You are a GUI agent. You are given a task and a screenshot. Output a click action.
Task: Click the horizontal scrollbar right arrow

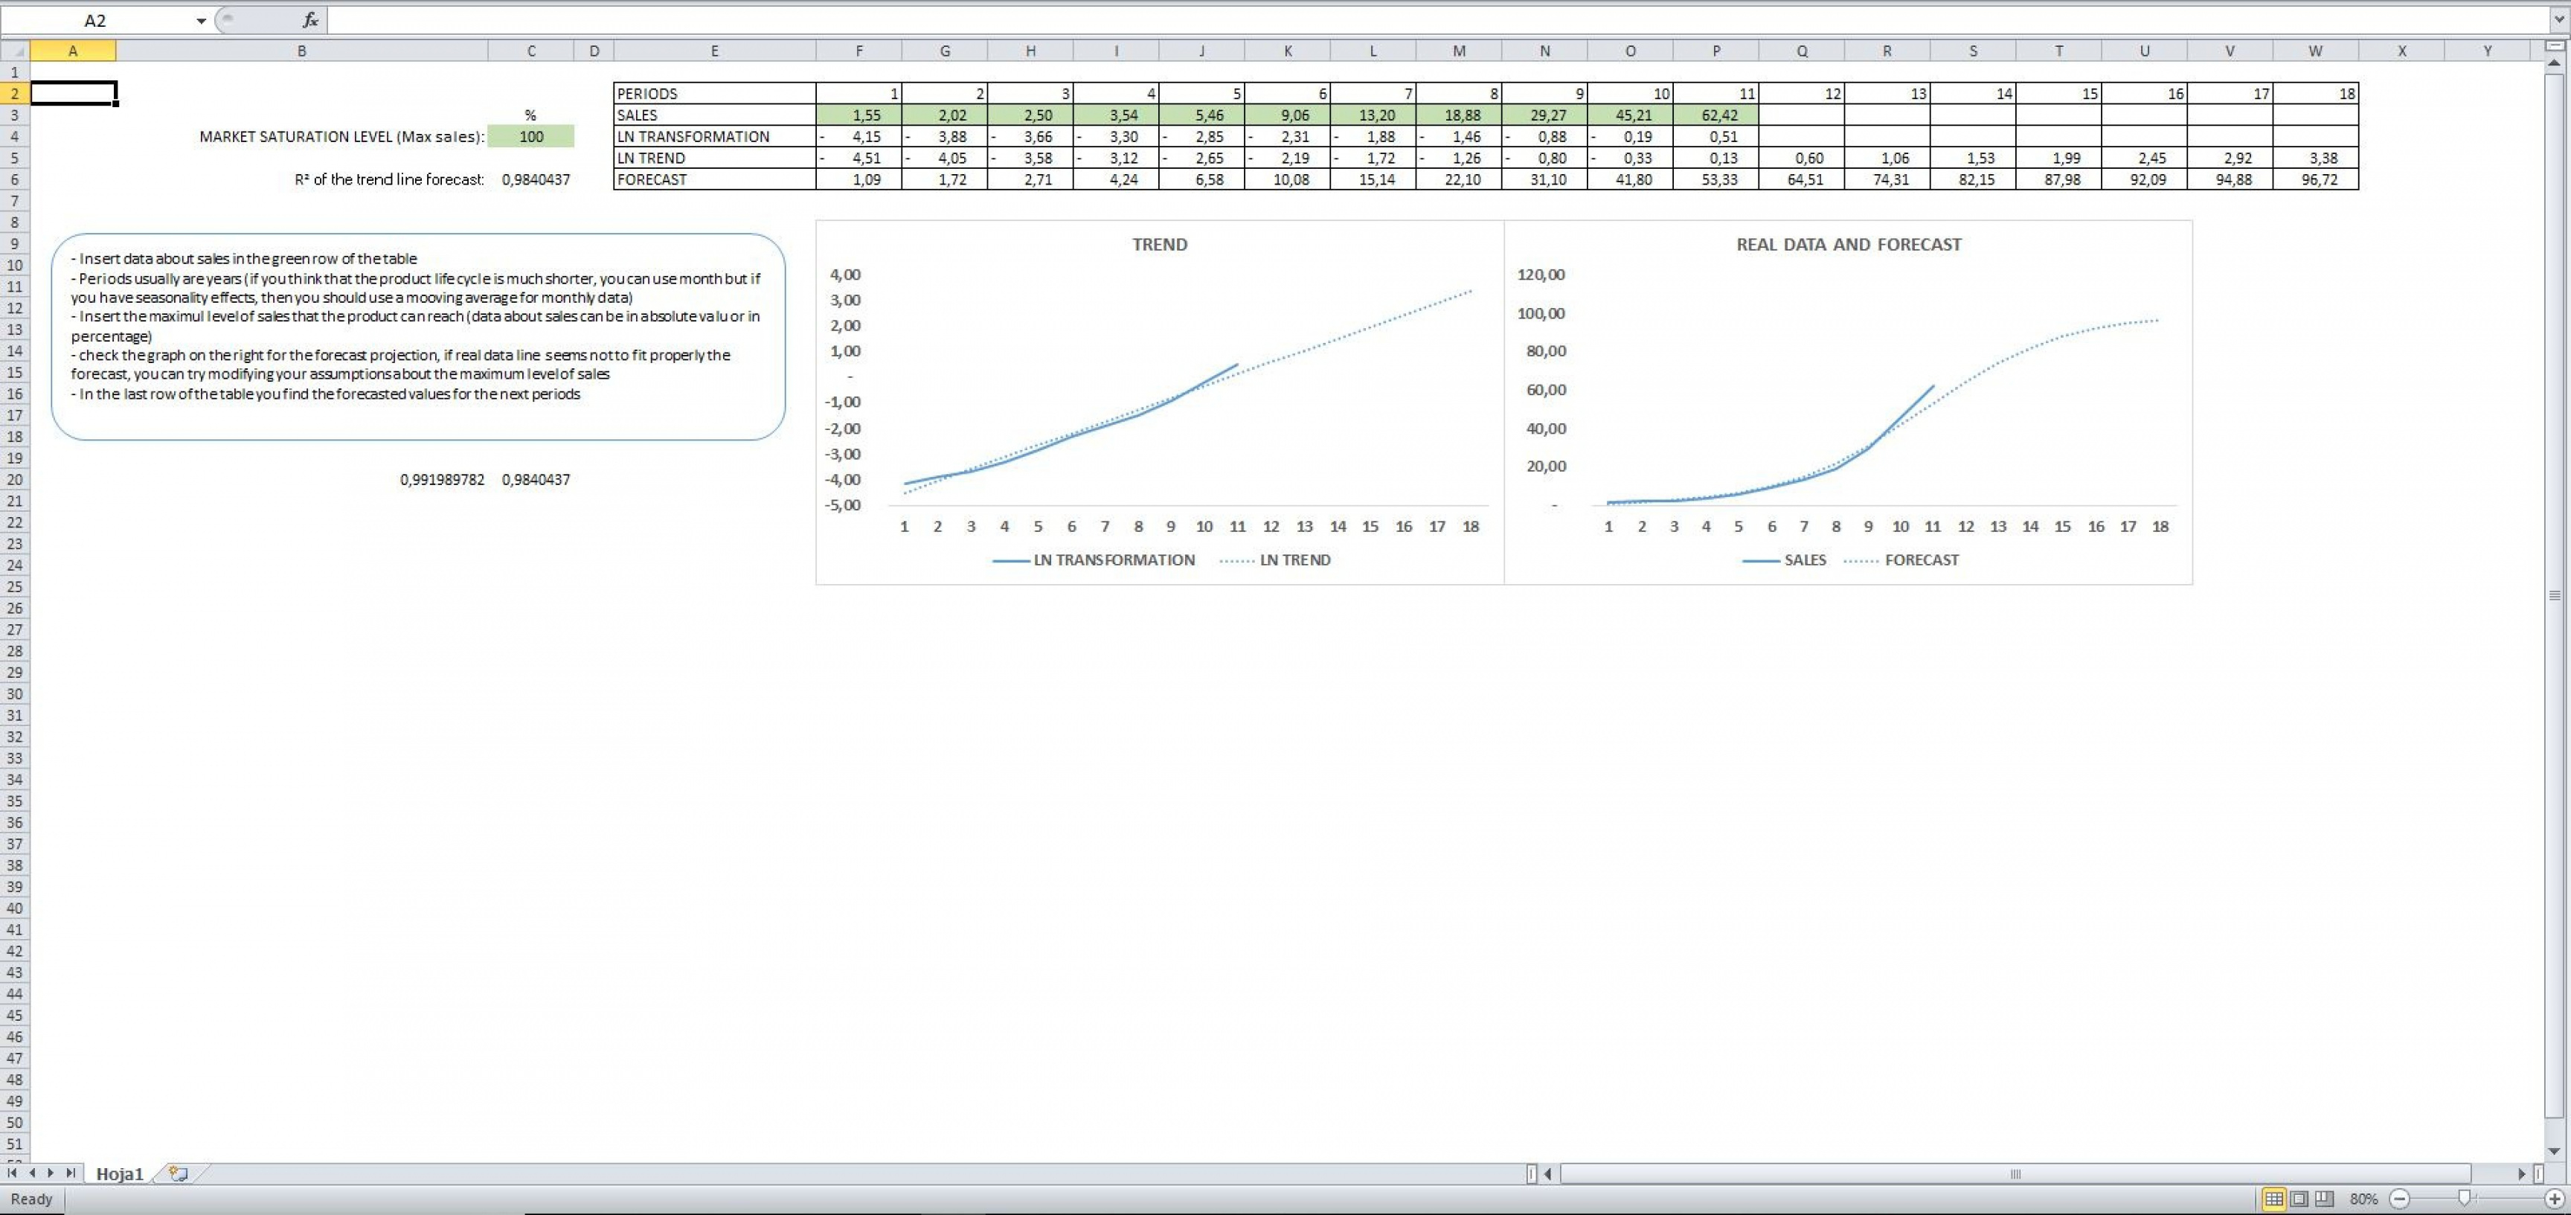click(2521, 1174)
